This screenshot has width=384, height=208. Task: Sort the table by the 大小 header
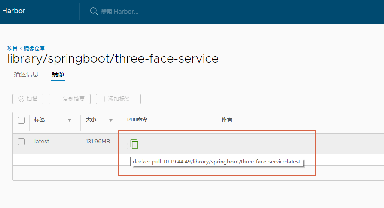point(91,120)
